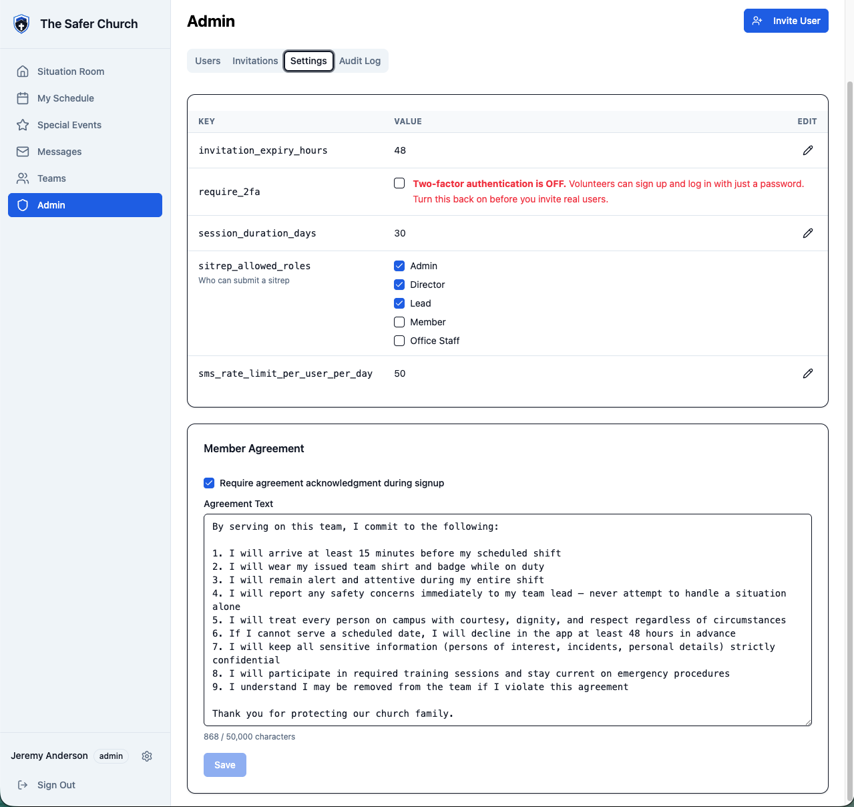Click inside the Agreement Text area
The width and height of the screenshot is (854, 807).
point(507,620)
